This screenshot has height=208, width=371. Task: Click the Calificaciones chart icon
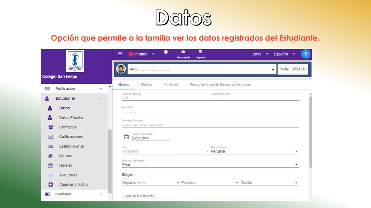click(x=51, y=136)
